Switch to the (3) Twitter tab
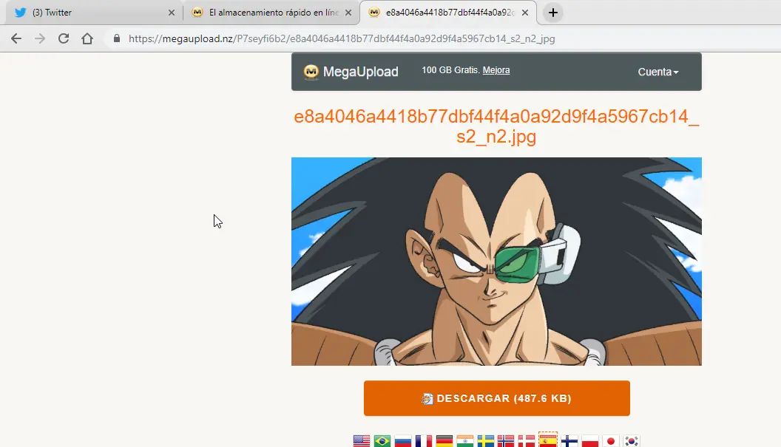781x447 pixels. point(94,13)
